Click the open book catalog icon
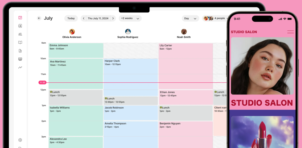The image size is (302, 148). (x=20, y=42)
